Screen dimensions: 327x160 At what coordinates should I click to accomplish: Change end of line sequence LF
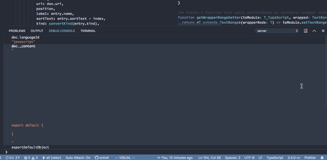point(260,158)
